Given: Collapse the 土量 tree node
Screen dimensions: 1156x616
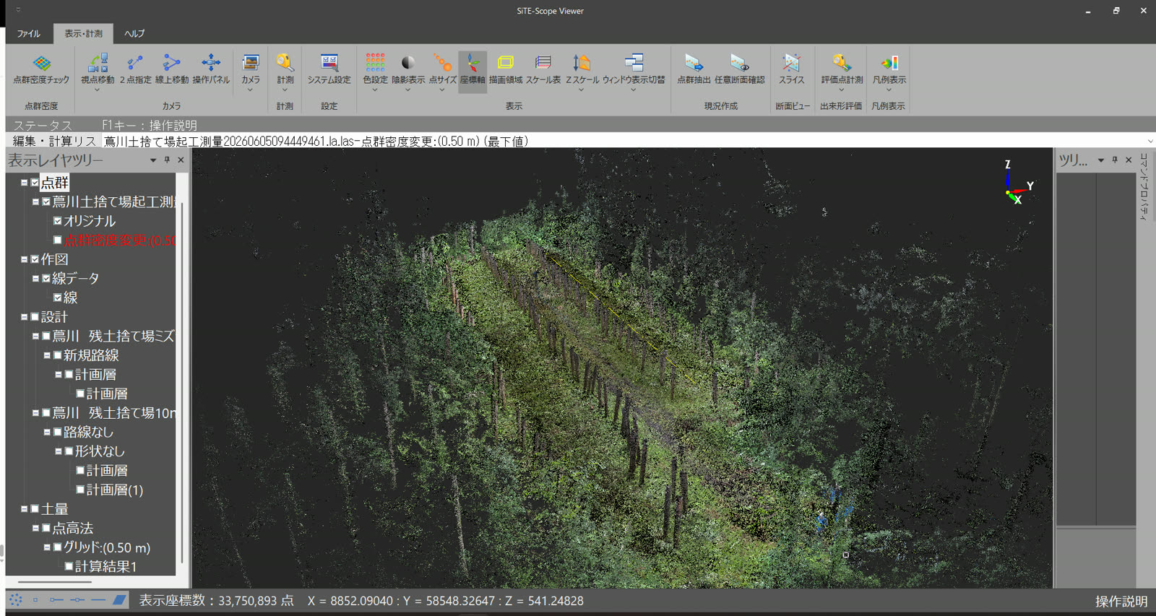Looking at the screenshot, I should click(x=24, y=509).
